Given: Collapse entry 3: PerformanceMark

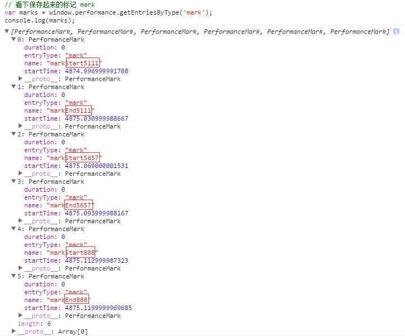Looking at the screenshot, I should click(x=14, y=182).
